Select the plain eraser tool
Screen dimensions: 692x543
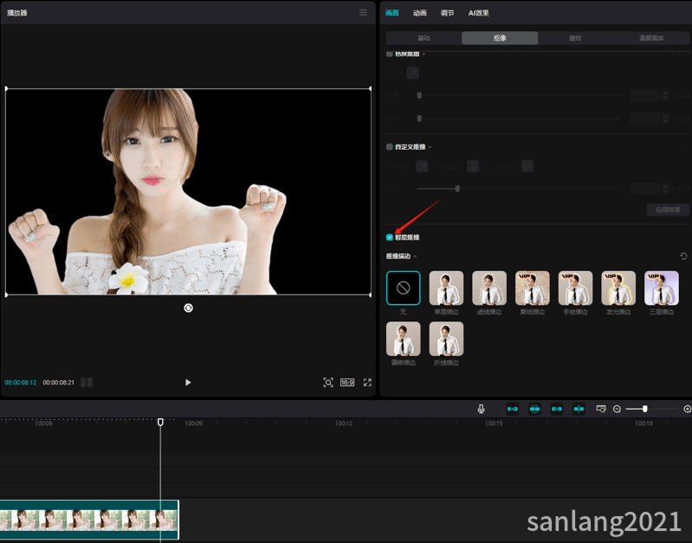tap(527, 166)
